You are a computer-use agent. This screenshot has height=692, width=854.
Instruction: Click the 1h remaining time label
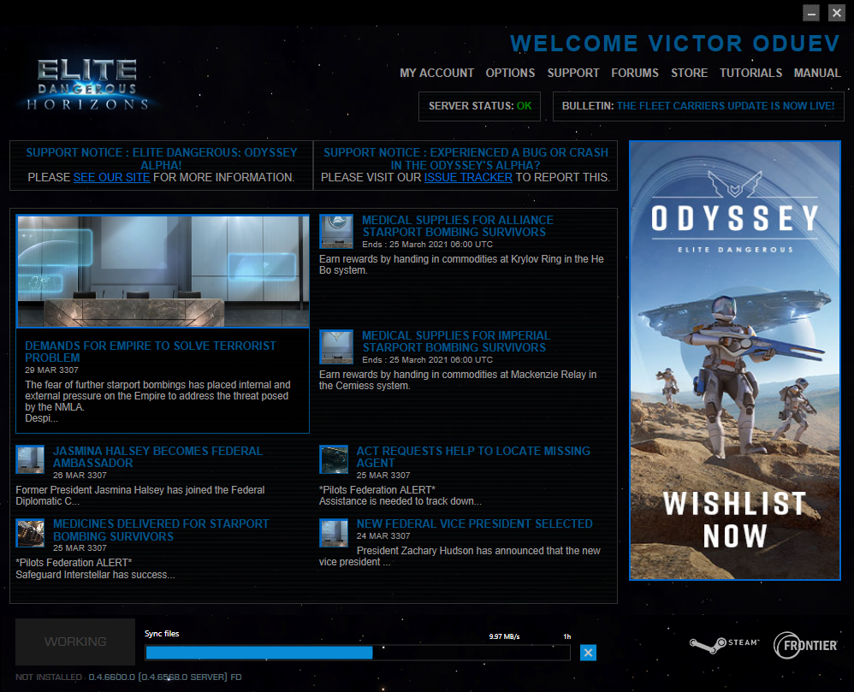(567, 636)
